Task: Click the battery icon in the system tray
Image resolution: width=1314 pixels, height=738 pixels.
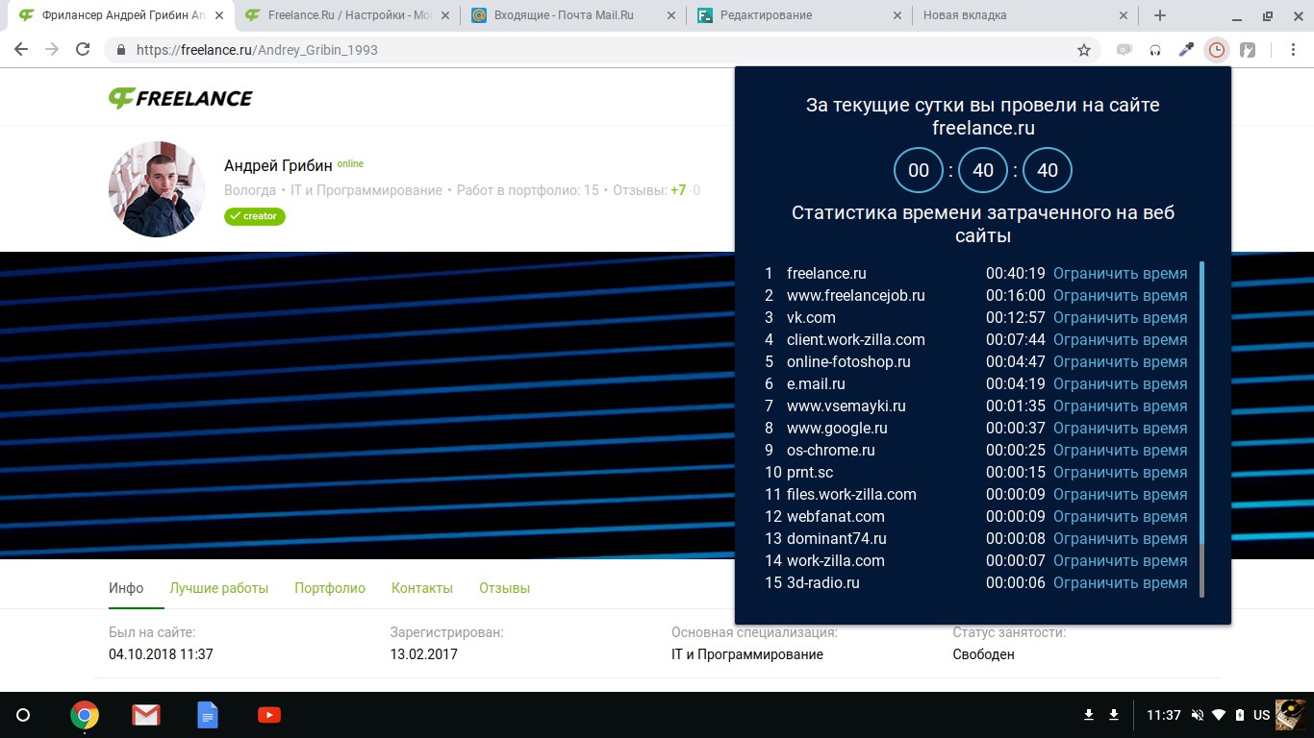Action: [1239, 715]
